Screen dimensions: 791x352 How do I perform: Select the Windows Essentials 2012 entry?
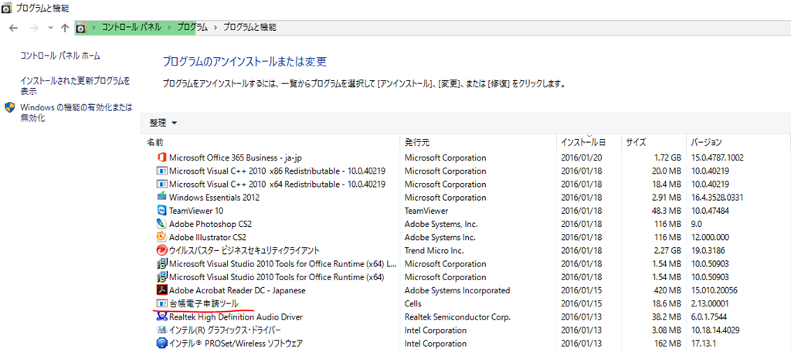[215, 197]
